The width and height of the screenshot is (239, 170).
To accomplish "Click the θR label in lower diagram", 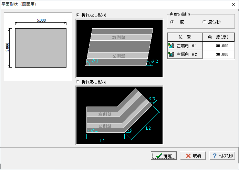I will (x=152, y=99).
